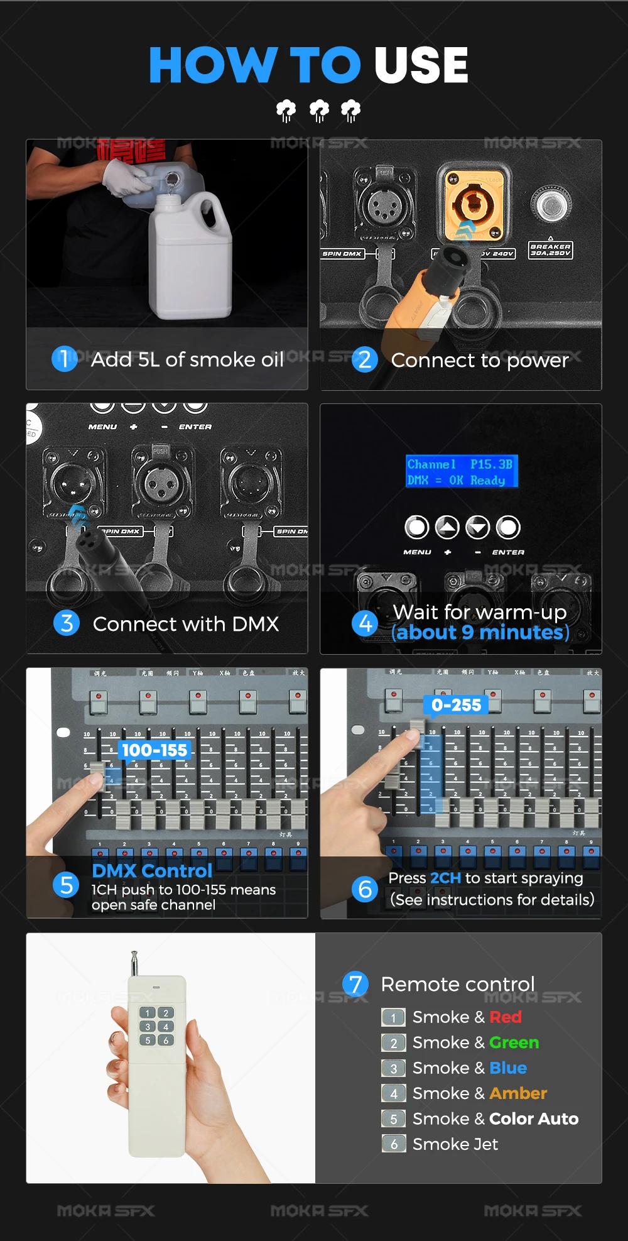Click the ENTER round button under LCD display
The width and height of the screenshot is (628, 1241).
pyautogui.click(x=508, y=527)
